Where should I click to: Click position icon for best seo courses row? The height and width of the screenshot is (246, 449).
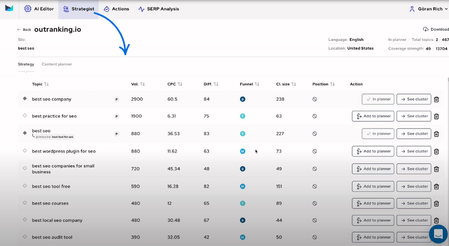[315, 203]
